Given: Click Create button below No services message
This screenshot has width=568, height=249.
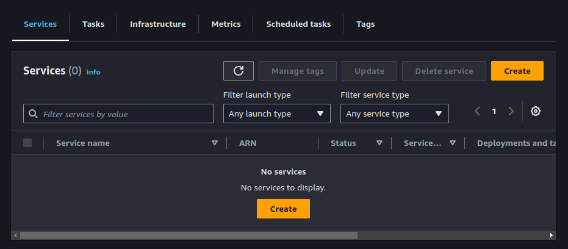Looking at the screenshot, I should 283,209.
